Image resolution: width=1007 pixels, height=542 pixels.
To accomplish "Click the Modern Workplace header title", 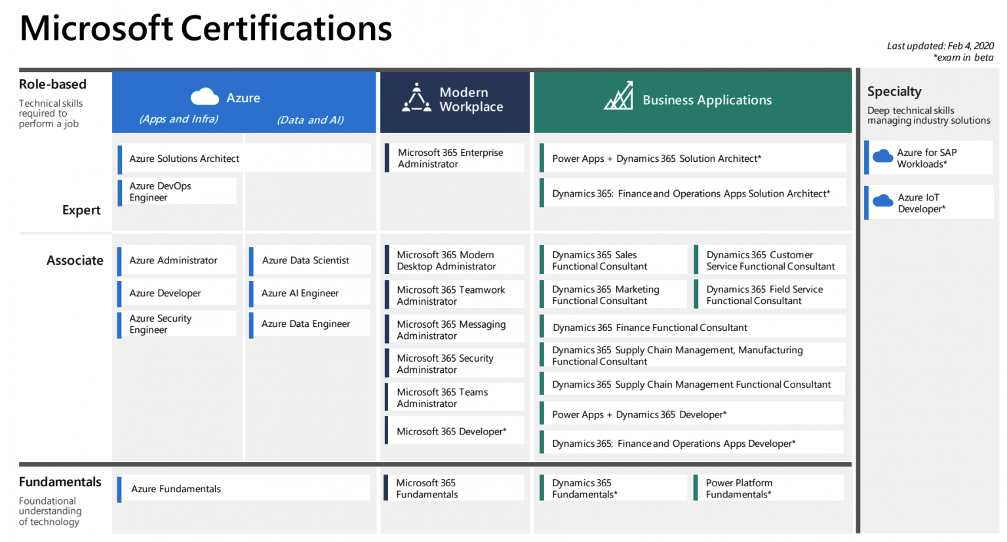I will [471, 100].
